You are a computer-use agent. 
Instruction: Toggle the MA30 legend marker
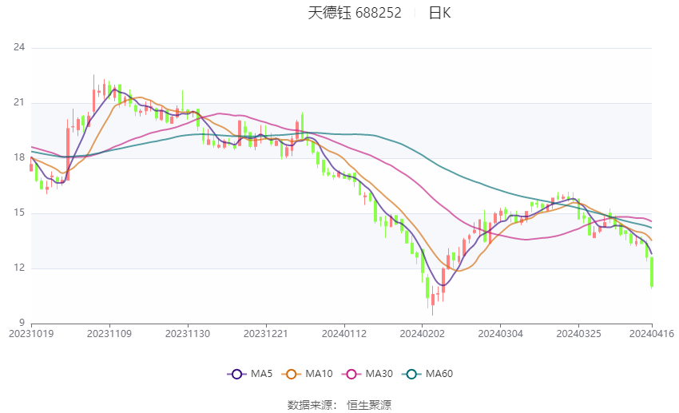pyautogui.click(x=351, y=374)
